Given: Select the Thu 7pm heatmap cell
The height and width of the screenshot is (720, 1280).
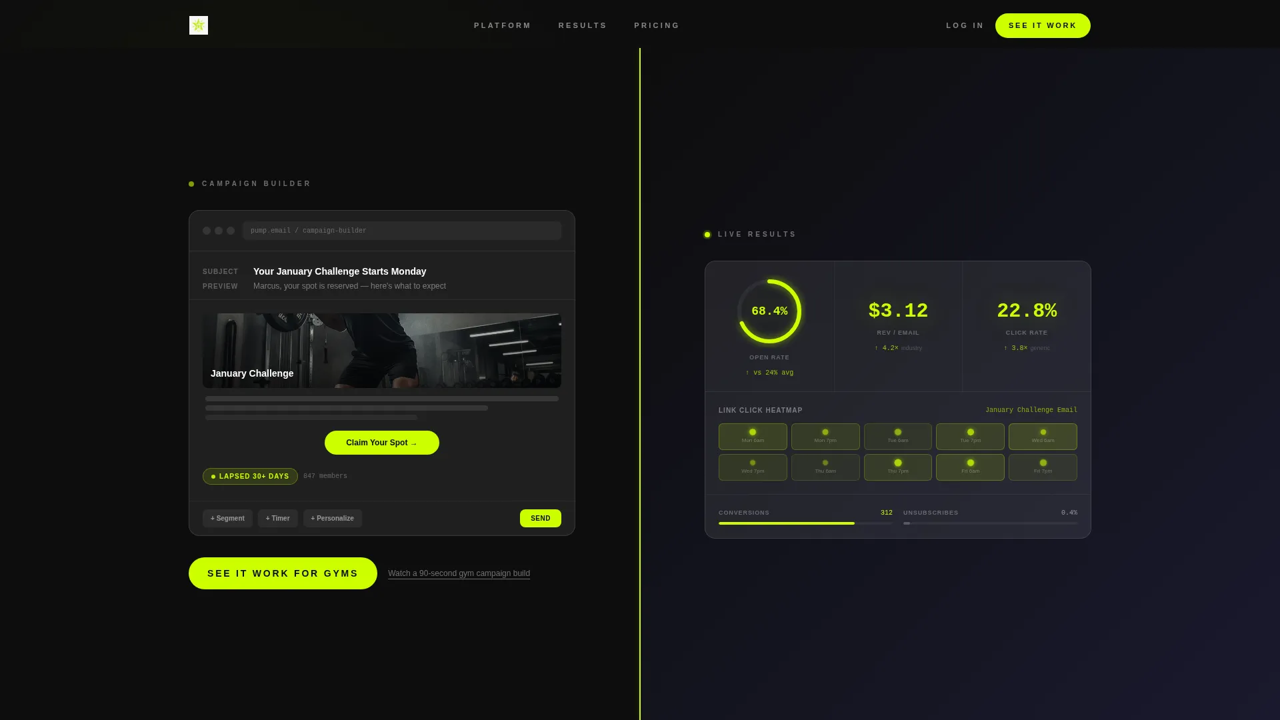Looking at the screenshot, I should [x=898, y=467].
